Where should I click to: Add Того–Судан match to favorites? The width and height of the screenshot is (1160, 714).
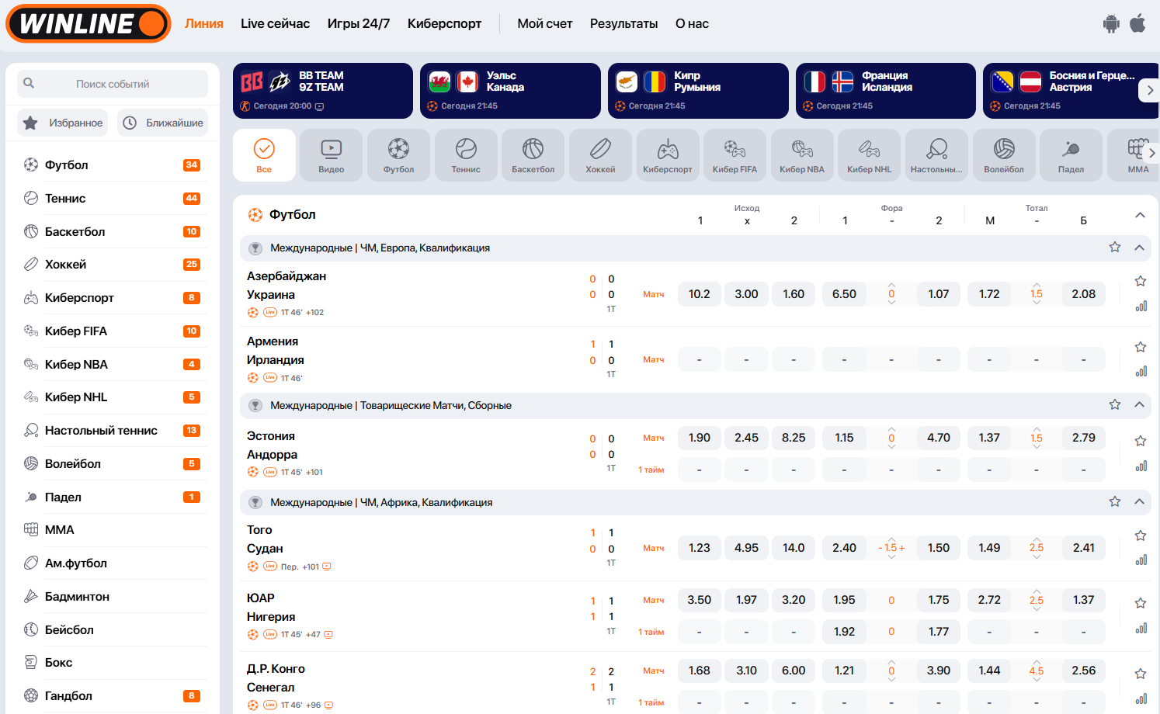click(1141, 535)
